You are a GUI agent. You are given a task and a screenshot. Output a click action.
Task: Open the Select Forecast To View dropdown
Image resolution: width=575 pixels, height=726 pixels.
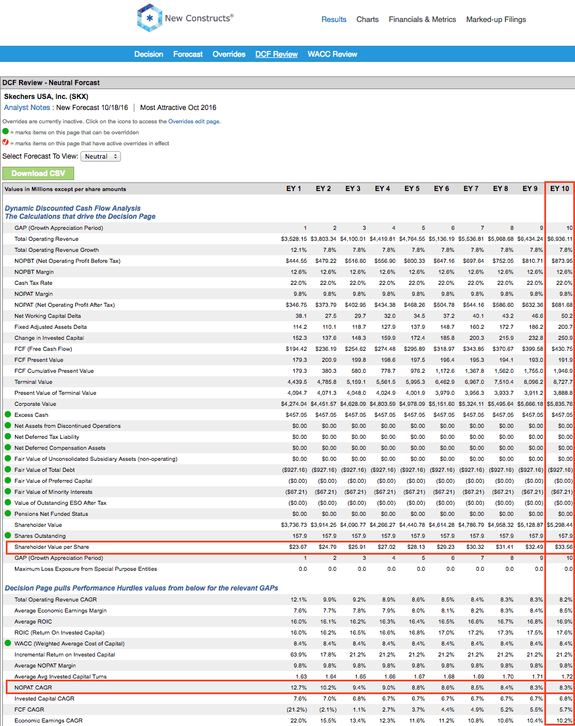pyautogui.click(x=100, y=156)
